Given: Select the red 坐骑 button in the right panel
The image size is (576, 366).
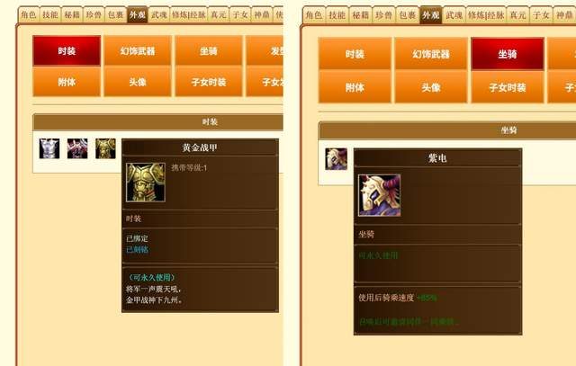Looking at the screenshot, I should (x=508, y=54).
